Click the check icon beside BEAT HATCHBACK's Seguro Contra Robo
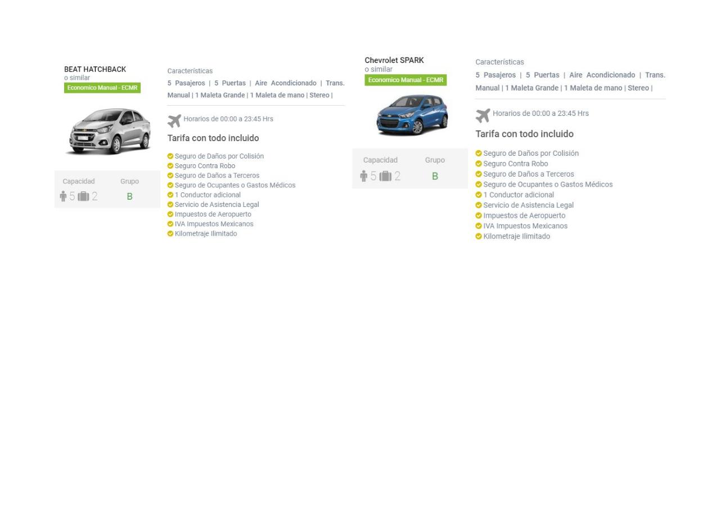720x509 pixels. pyautogui.click(x=170, y=166)
